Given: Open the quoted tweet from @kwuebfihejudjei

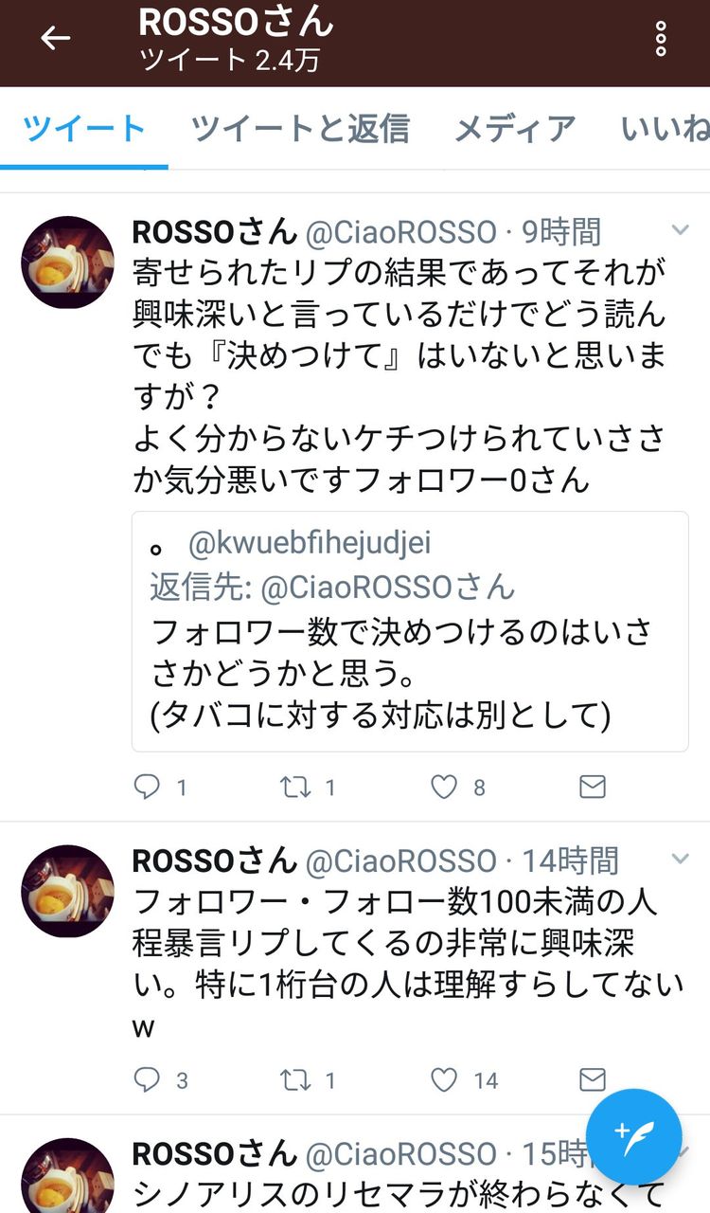Looking at the screenshot, I should [410, 632].
